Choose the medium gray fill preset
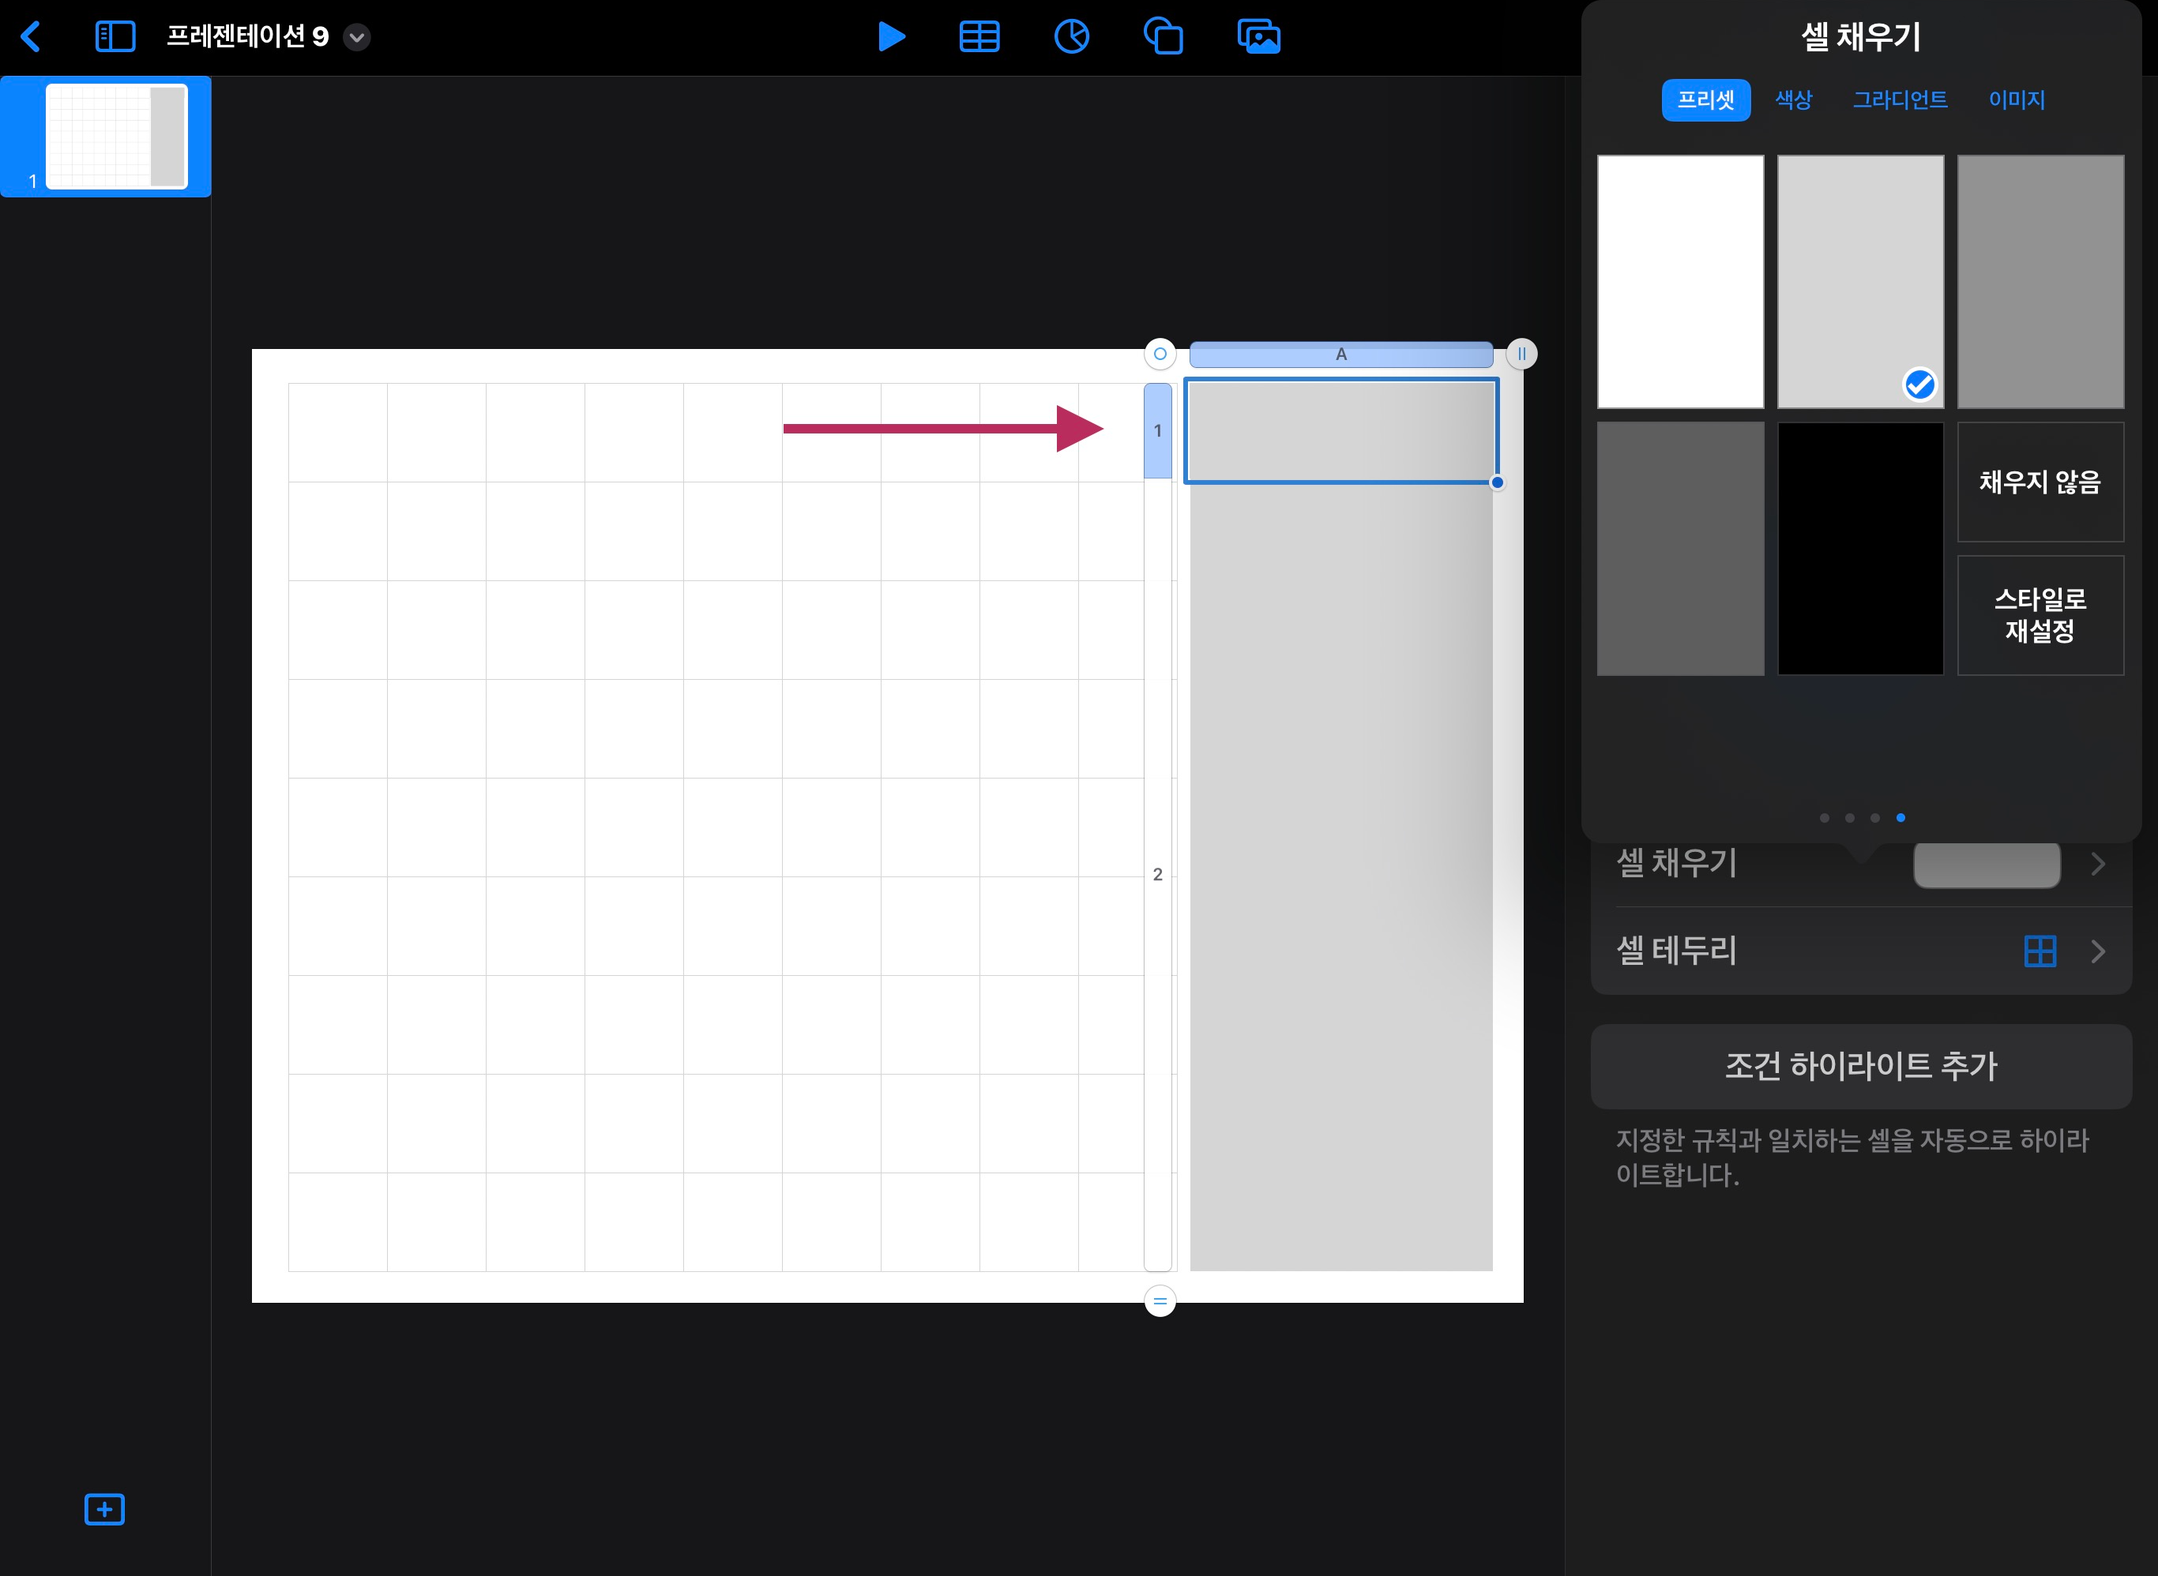 point(2040,281)
